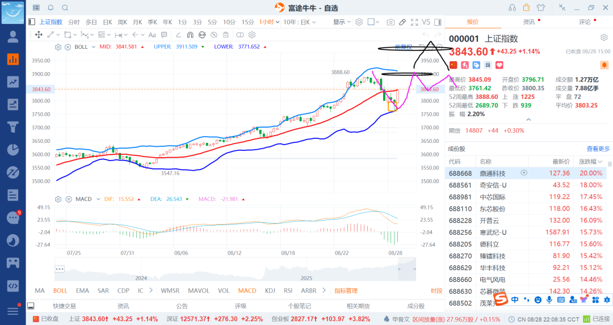Select the text Aa annotation tool
613x325 pixels.
[x=152, y=35]
